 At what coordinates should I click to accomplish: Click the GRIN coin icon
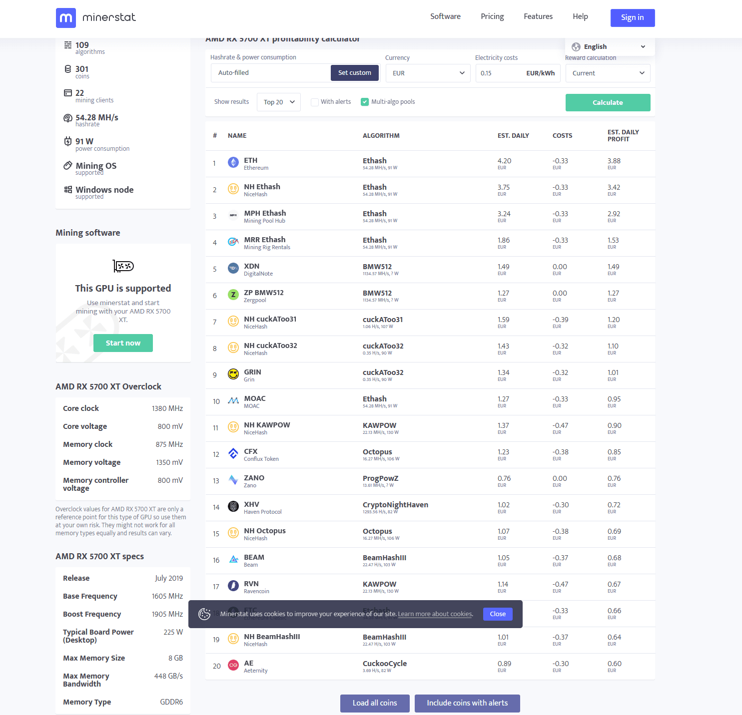pos(233,374)
